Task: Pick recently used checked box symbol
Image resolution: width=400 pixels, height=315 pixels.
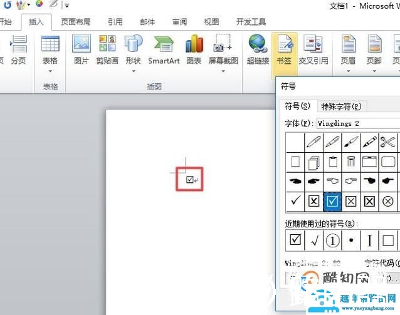Action: tap(295, 240)
